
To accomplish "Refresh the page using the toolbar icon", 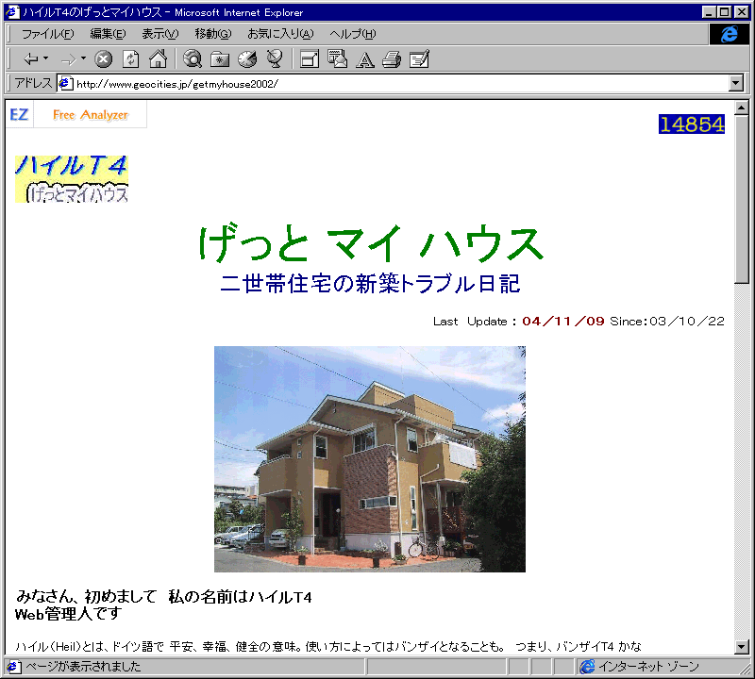I will tap(130, 59).
